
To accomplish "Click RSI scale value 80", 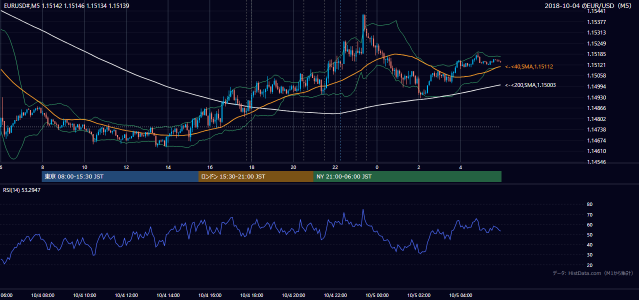I will [589, 204].
